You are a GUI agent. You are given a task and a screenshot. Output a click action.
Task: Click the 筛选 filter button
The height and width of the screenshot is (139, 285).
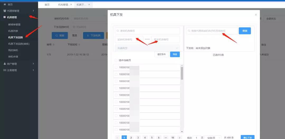pos(175,54)
